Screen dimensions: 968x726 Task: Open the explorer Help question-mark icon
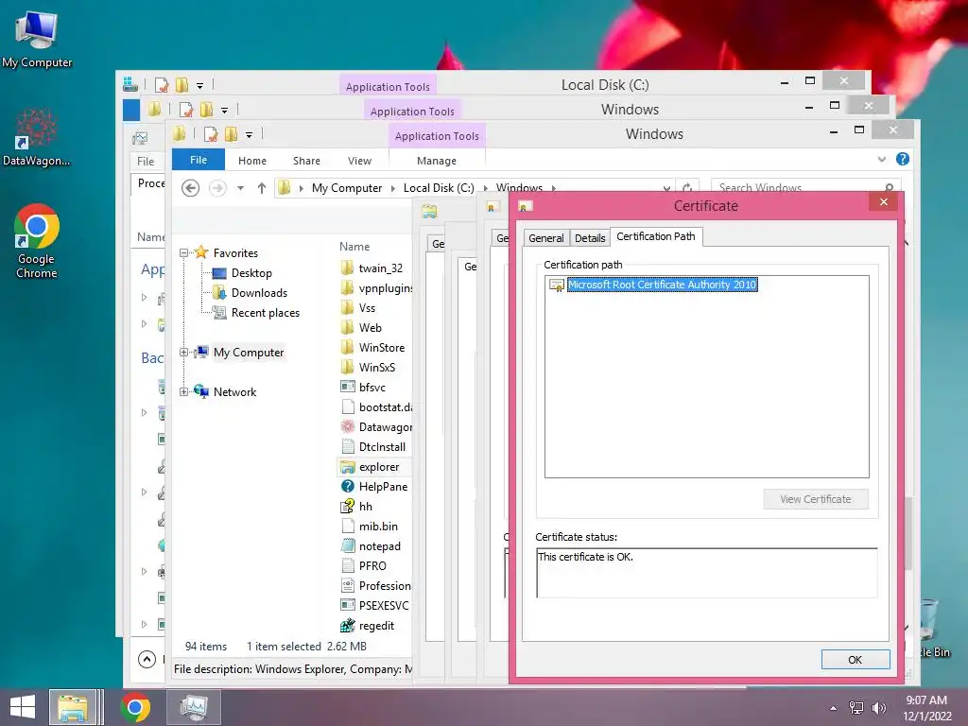[902, 159]
